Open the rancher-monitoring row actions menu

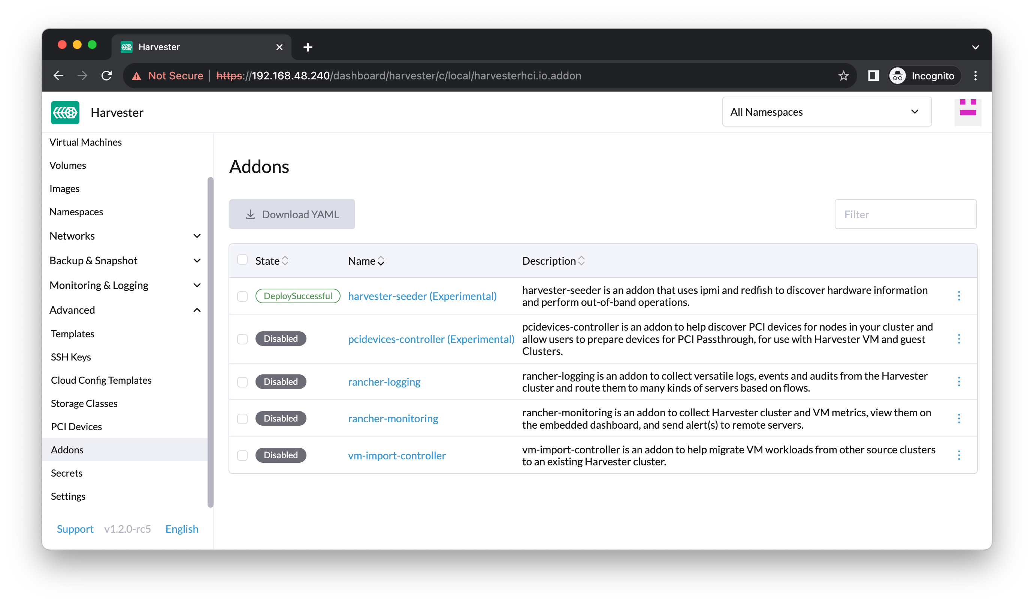click(x=958, y=419)
